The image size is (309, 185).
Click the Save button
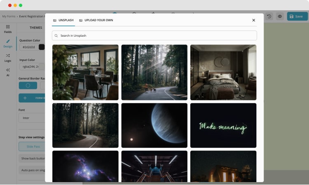click(x=297, y=16)
